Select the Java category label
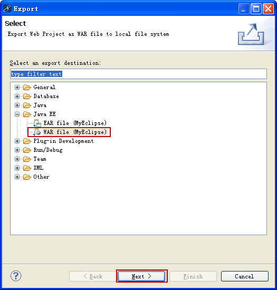Image resolution: width=277 pixels, height=290 pixels. [40, 105]
